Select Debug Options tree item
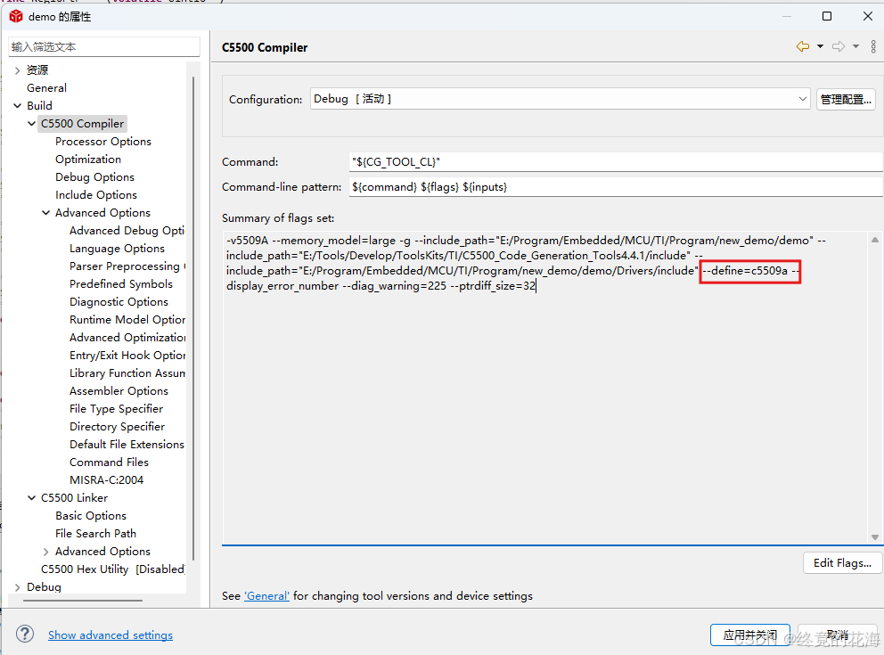The height and width of the screenshot is (655, 884). (x=94, y=177)
